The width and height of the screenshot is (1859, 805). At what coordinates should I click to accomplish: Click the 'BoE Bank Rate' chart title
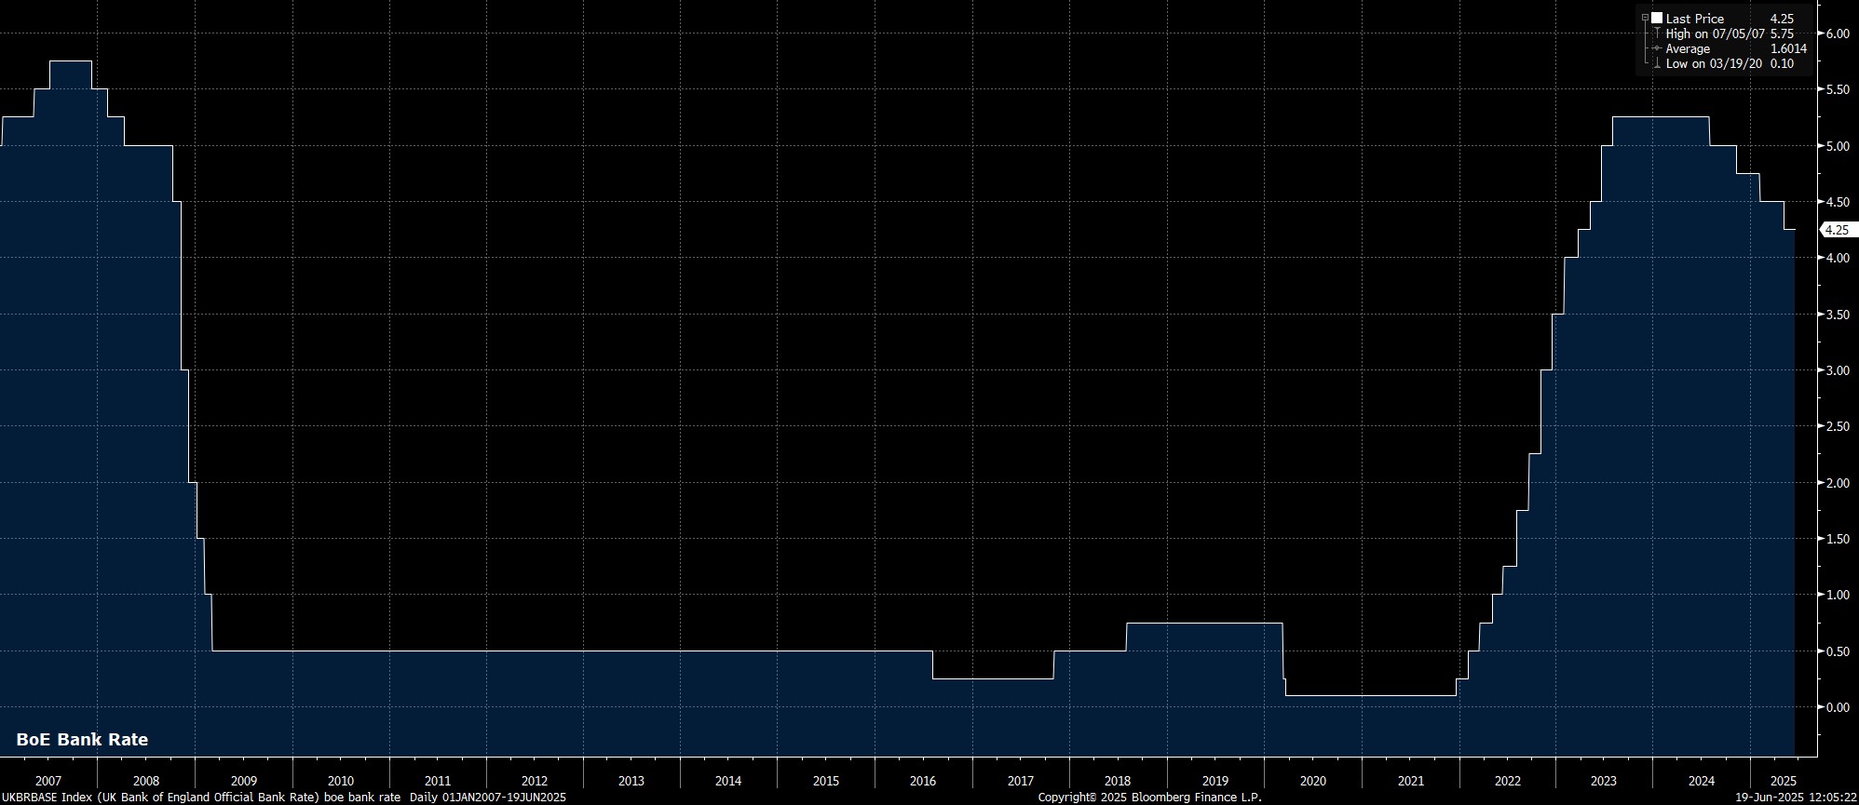[82, 740]
